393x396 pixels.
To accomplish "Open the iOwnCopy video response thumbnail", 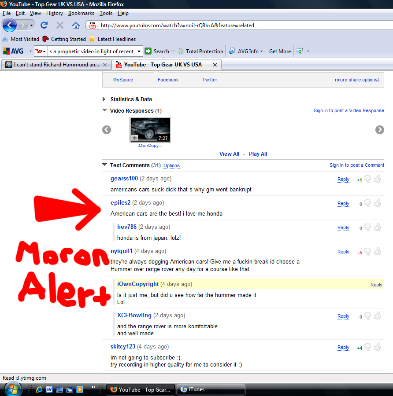I will click(x=150, y=129).
